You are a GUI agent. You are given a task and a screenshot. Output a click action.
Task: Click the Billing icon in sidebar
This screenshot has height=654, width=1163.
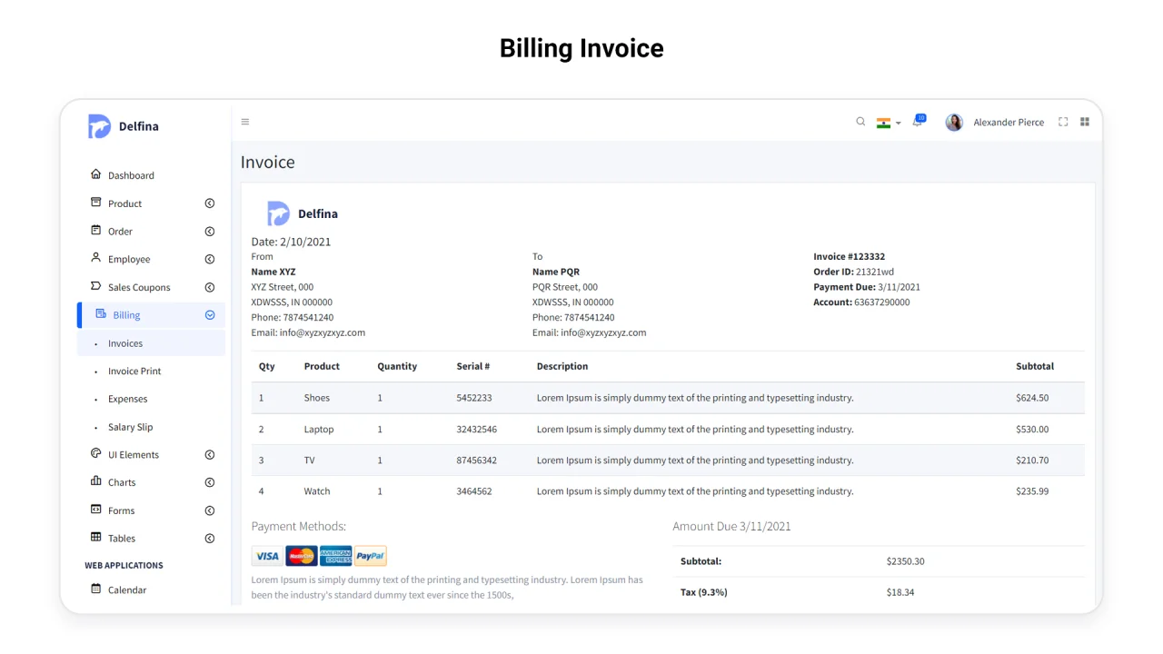(x=101, y=314)
